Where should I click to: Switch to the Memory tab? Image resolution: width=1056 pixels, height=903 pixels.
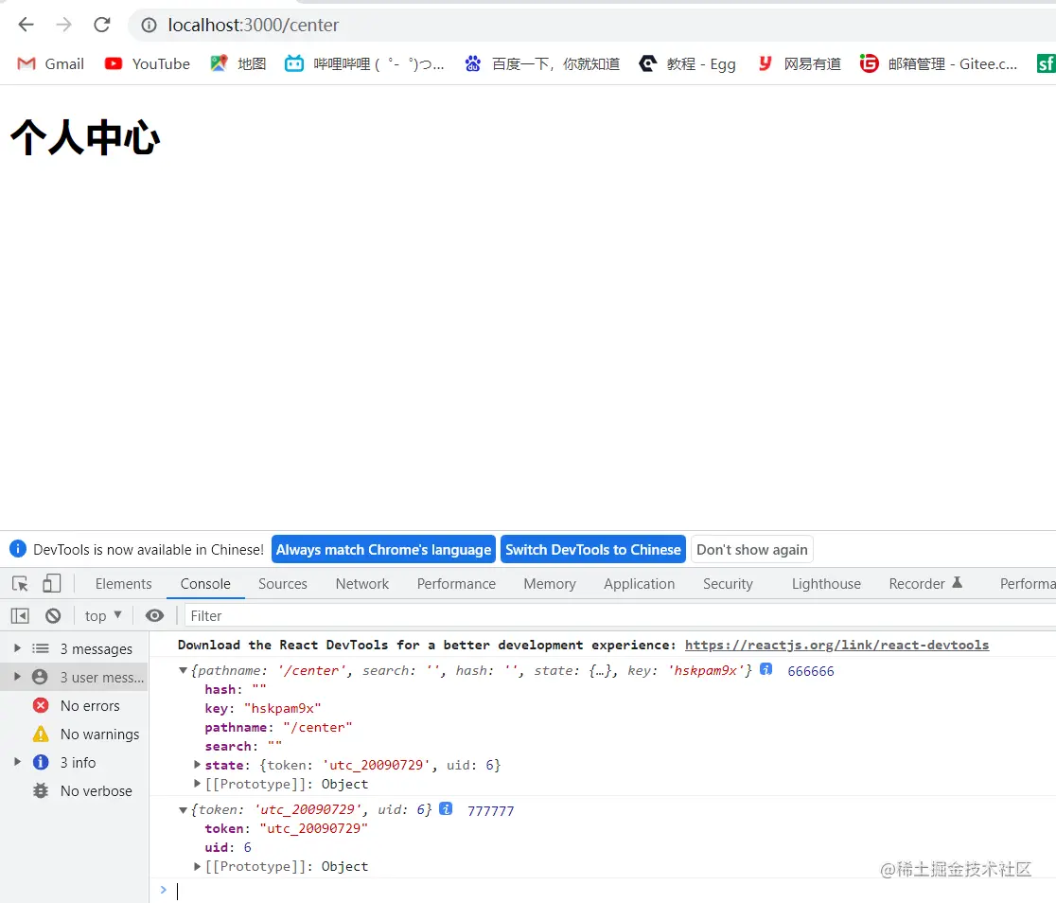click(x=550, y=584)
